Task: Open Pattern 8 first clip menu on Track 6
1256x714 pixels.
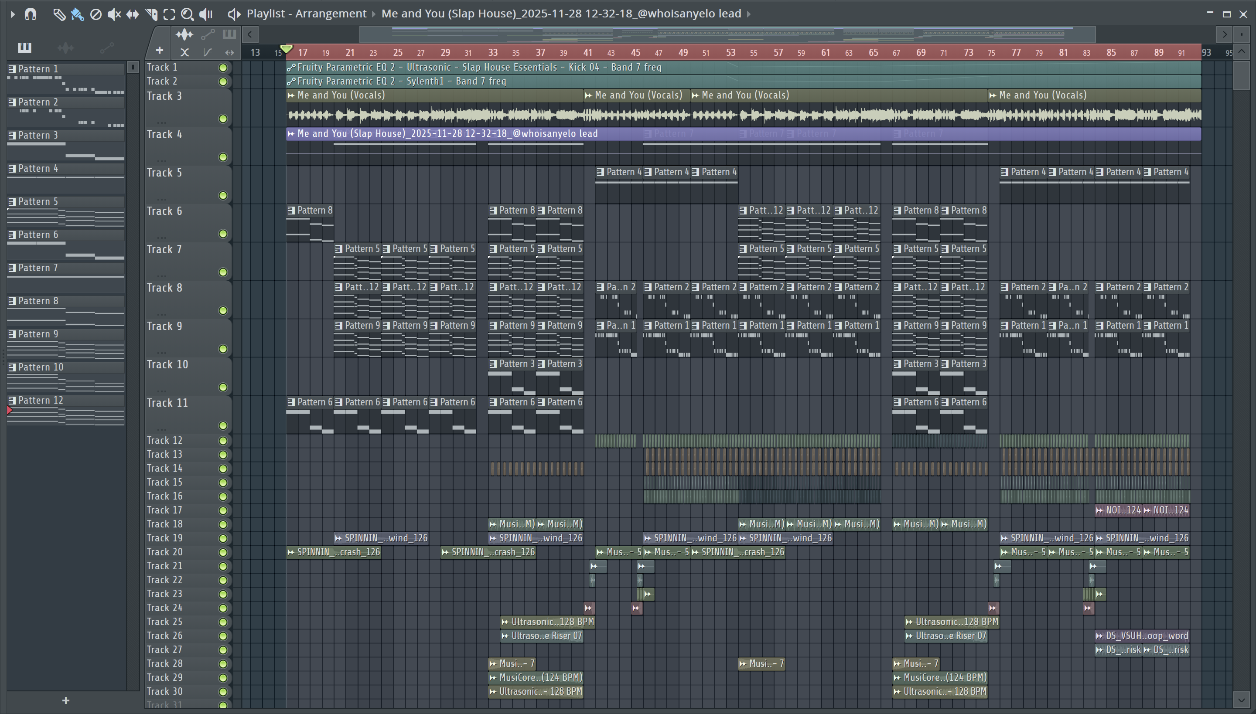Action: point(291,211)
